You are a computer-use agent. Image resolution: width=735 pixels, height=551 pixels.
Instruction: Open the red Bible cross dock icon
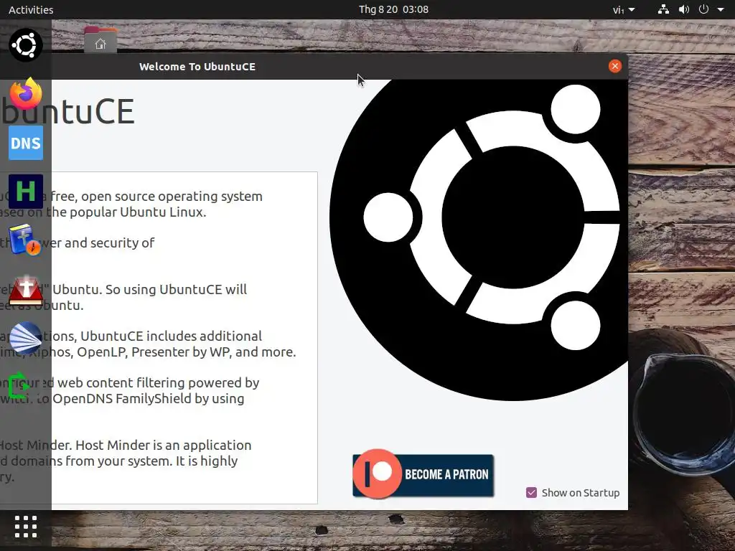coord(26,291)
